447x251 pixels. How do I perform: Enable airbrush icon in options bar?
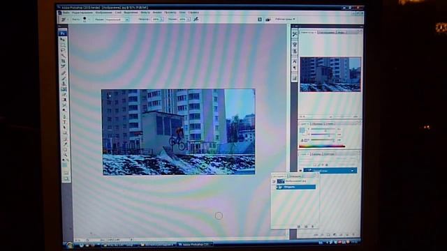(196, 20)
